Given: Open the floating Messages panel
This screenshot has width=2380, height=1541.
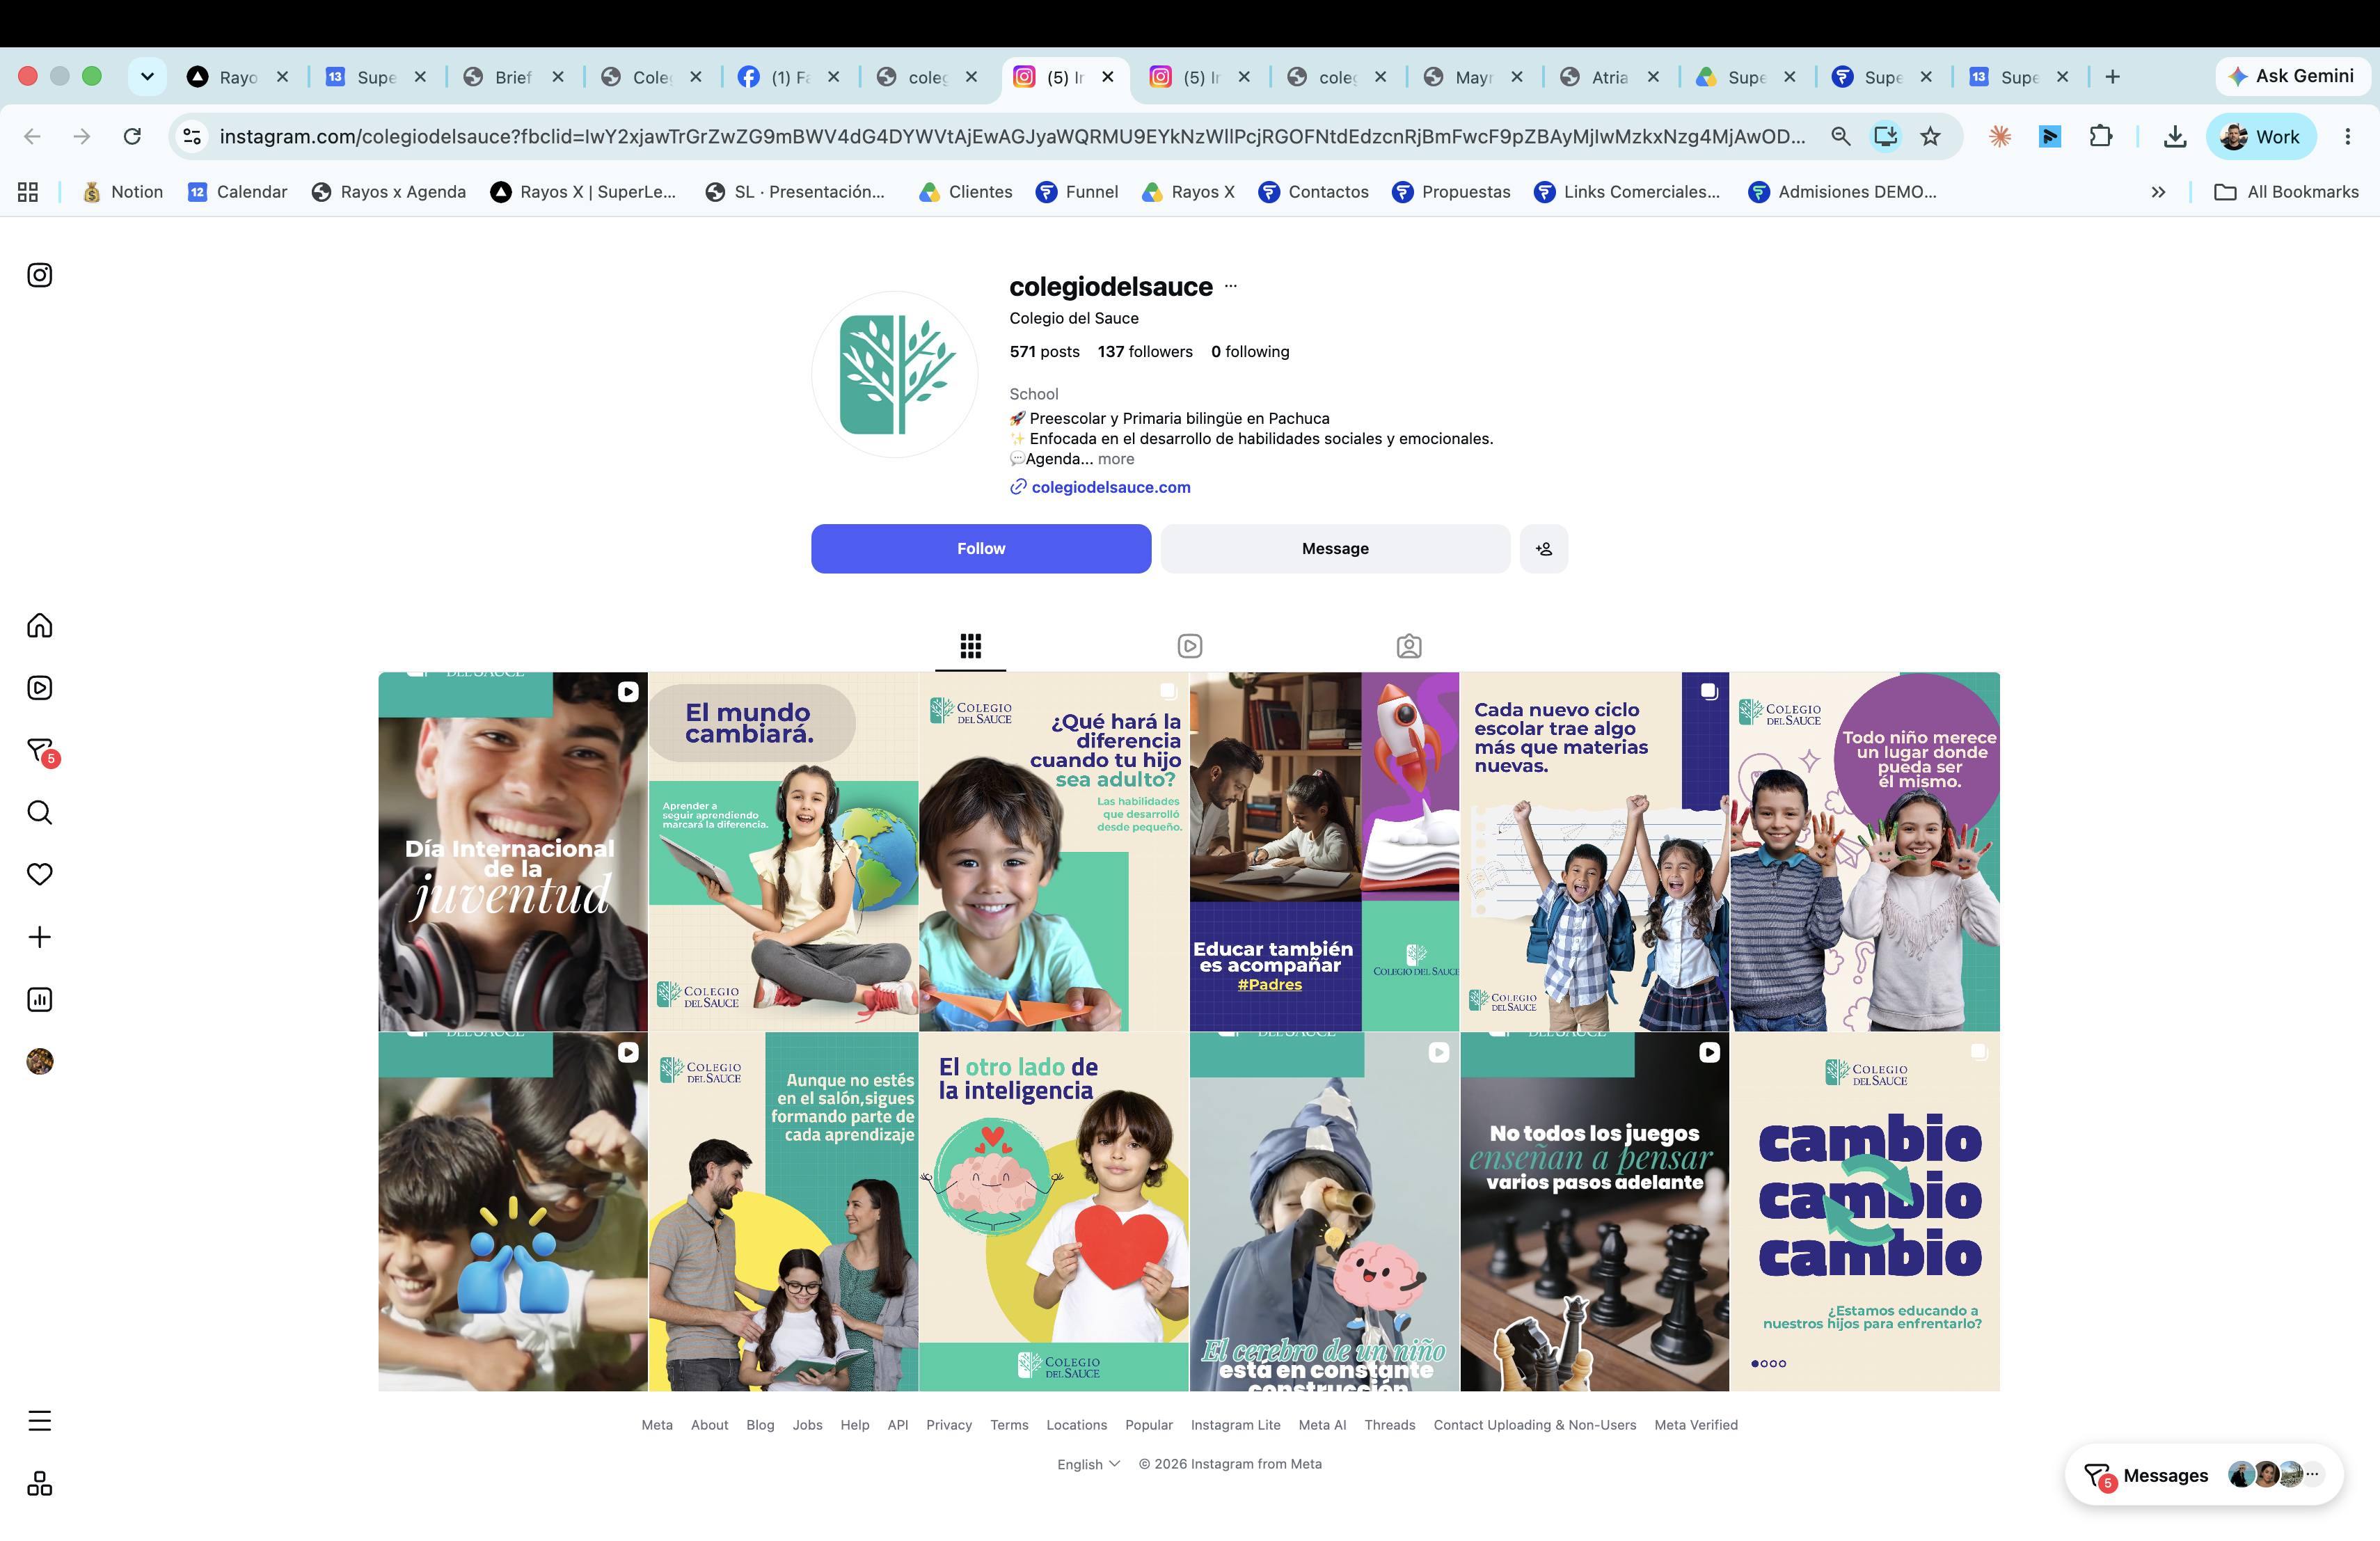Looking at the screenshot, I should [2204, 1475].
